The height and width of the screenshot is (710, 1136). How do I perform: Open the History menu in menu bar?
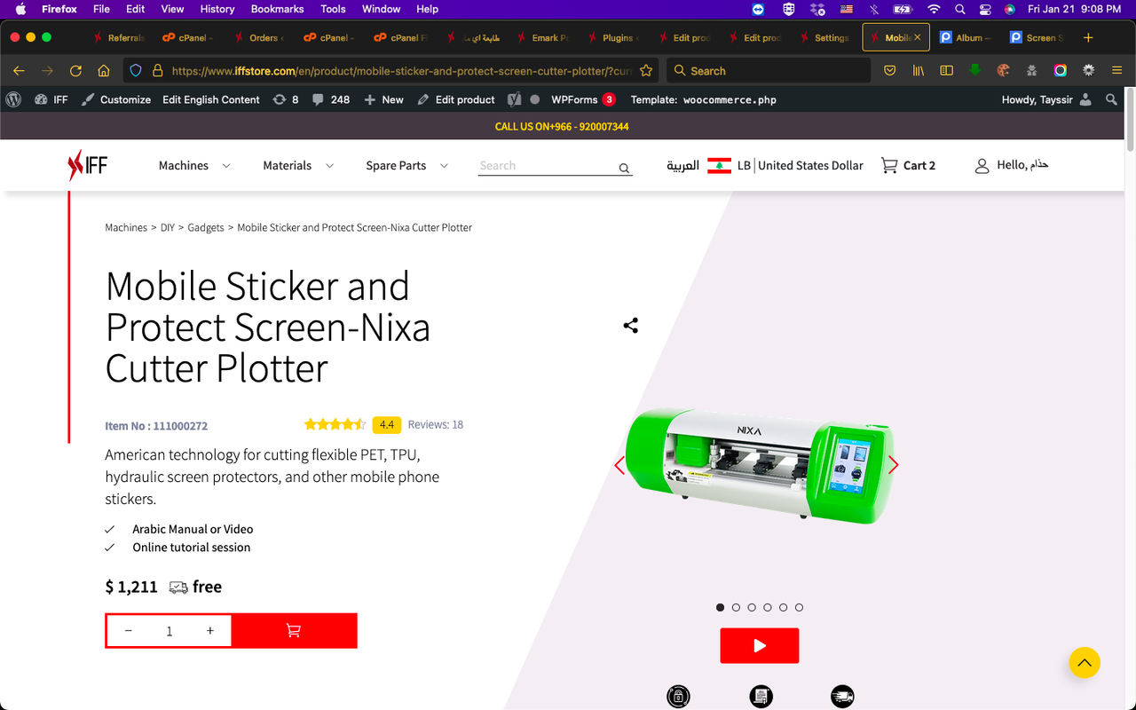[217, 9]
